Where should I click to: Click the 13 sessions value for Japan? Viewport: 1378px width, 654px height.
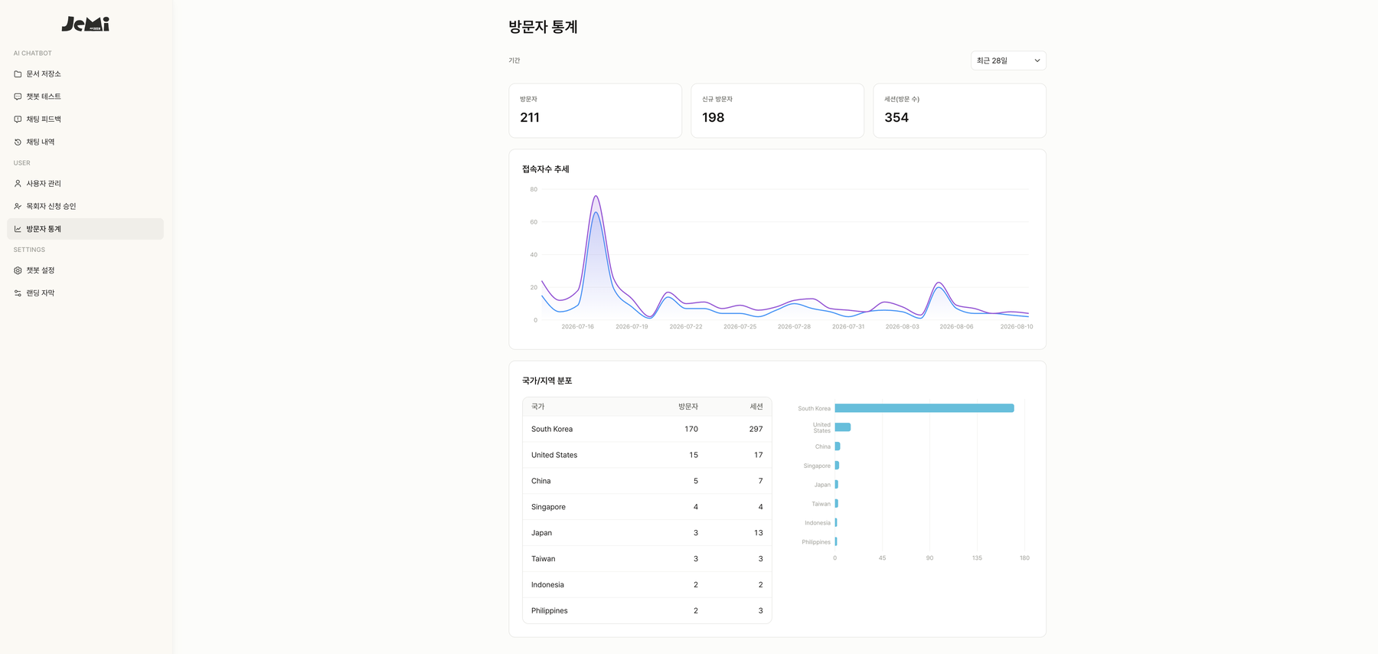point(758,533)
